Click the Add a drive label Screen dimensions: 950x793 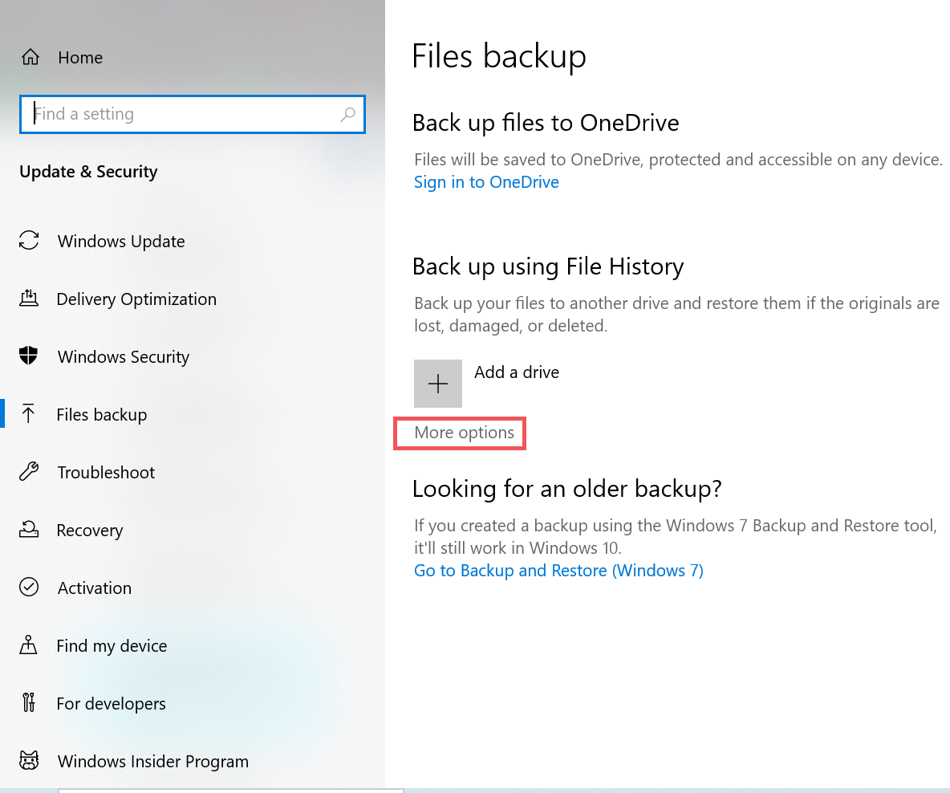pyautogui.click(x=517, y=372)
